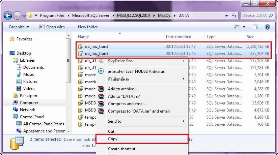278x155 pixels.
Task: Choose Compress to "DATA.rar" and email
Action: 142,111
